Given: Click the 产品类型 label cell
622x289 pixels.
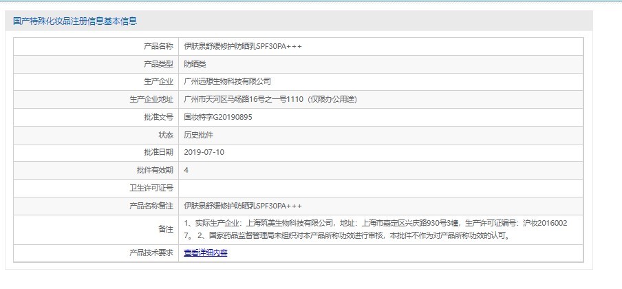Looking at the screenshot, I should (x=96, y=64).
